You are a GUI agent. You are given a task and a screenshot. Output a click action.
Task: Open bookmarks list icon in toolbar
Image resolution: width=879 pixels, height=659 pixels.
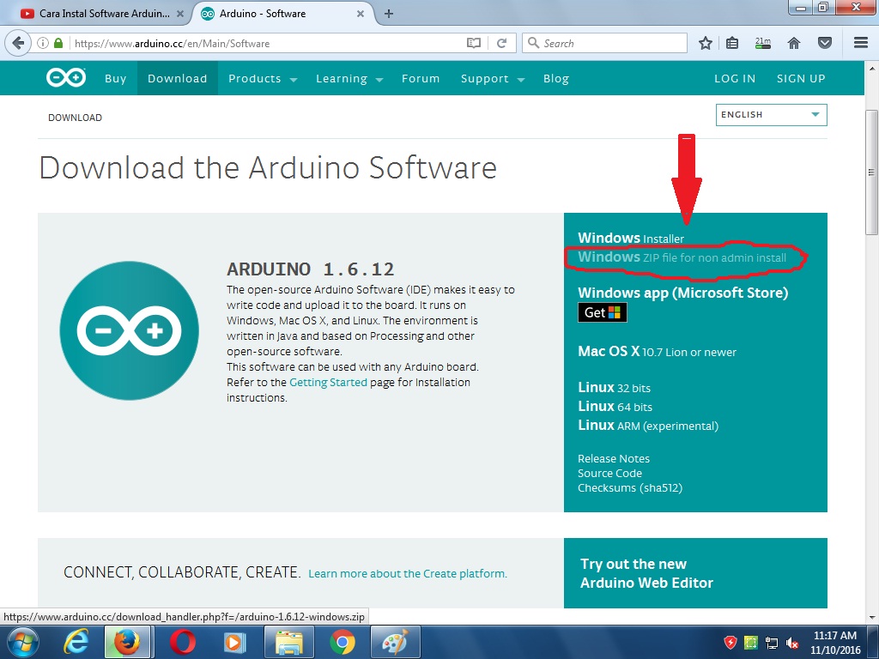(x=732, y=43)
